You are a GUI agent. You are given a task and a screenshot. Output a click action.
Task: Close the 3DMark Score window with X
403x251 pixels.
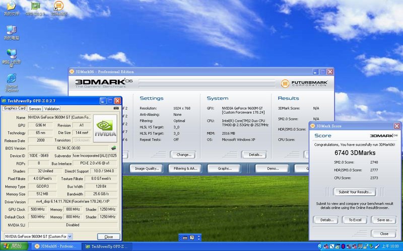(397, 126)
